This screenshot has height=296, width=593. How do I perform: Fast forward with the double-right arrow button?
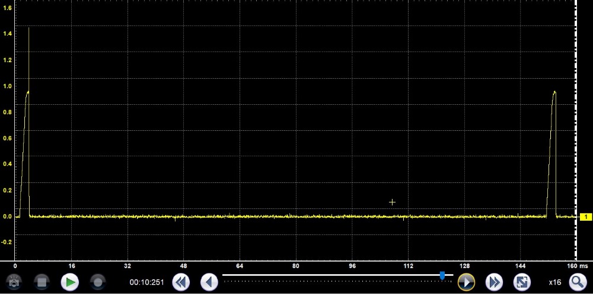[x=494, y=282]
